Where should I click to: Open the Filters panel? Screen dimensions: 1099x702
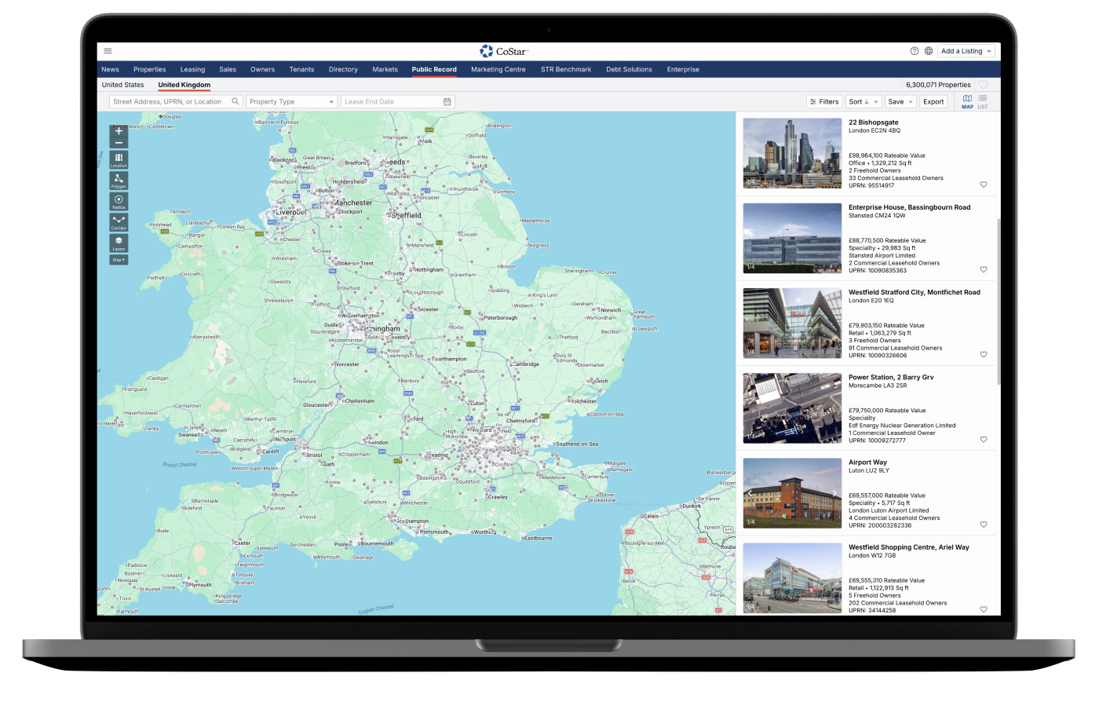[824, 101]
